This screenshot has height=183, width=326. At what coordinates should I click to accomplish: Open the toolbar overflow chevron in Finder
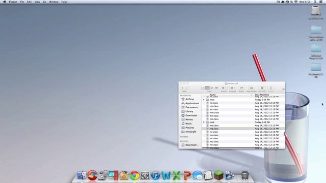coord(283,89)
